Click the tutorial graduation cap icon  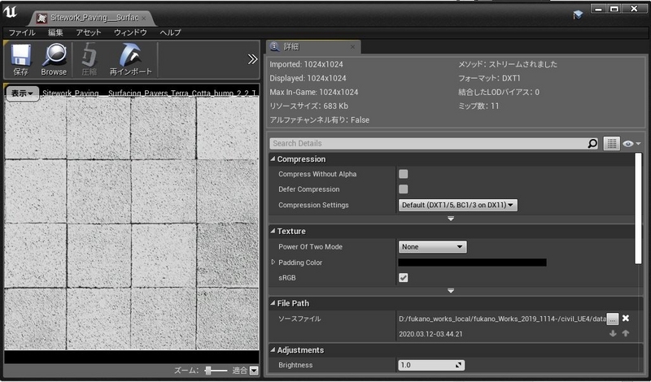578,14
